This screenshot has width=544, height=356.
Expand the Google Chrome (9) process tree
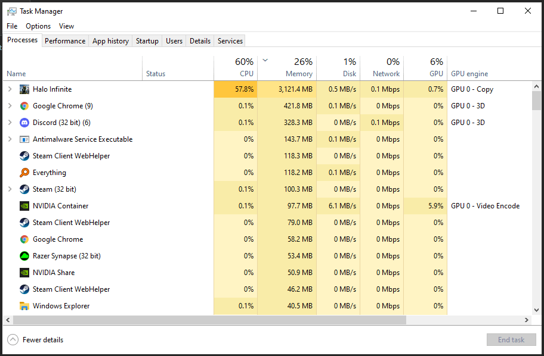pos(10,106)
